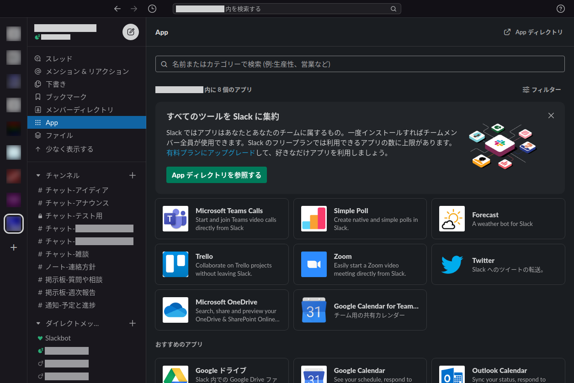
Task: Select the Google ドライブ icon
Action: point(175,374)
